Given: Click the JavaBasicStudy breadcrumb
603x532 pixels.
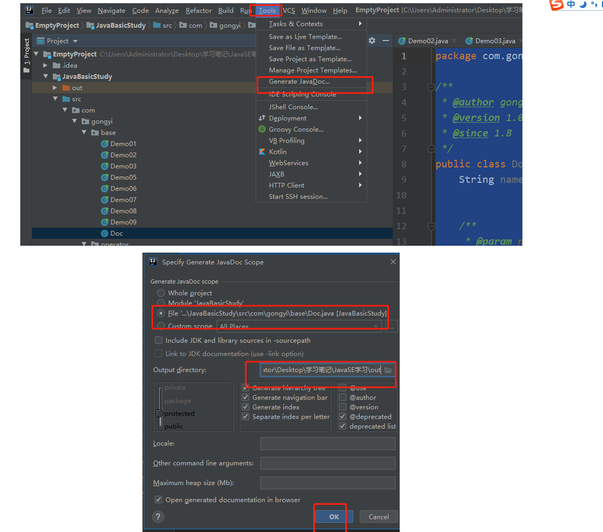Looking at the screenshot, I should click(116, 26).
